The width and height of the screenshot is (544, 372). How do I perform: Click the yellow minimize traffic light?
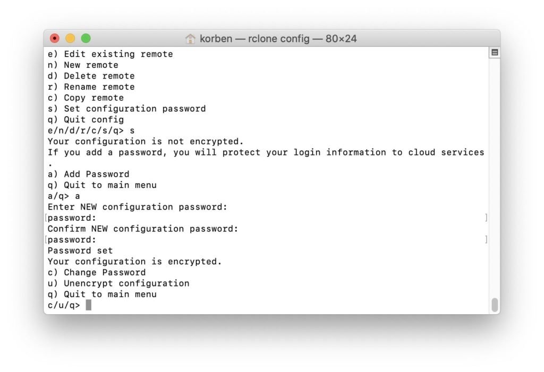(70, 38)
